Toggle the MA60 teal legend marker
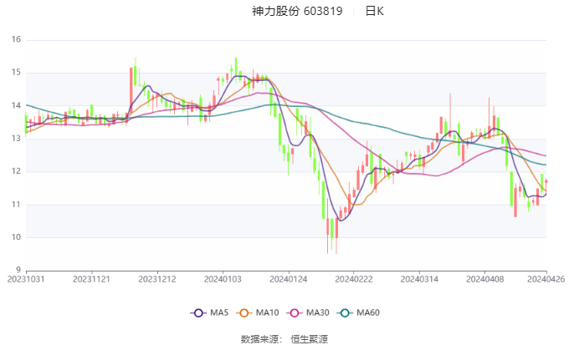Viewport: 569px width, 345px height. coord(345,312)
